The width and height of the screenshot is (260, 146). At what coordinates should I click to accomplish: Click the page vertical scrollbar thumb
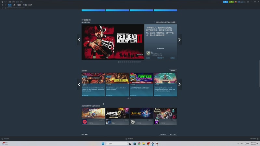pyautogui.click(x=259, y=73)
